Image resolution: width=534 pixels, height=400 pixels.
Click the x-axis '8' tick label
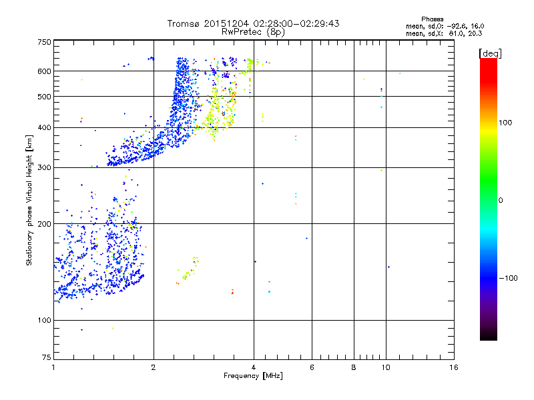354,367
